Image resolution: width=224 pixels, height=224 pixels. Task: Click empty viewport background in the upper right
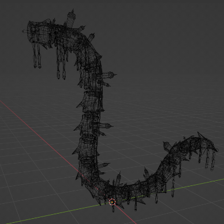point(173,39)
